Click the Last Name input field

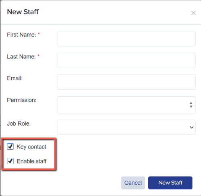(126, 60)
